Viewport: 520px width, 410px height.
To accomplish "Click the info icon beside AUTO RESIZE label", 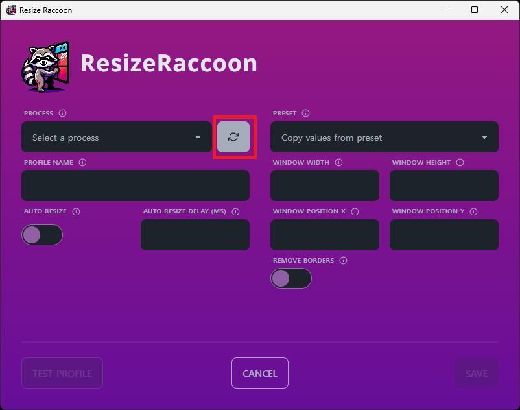I will pyautogui.click(x=77, y=211).
